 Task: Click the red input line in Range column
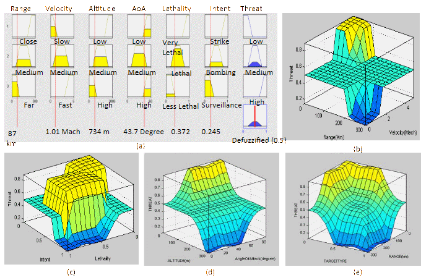[x=17, y=70]
